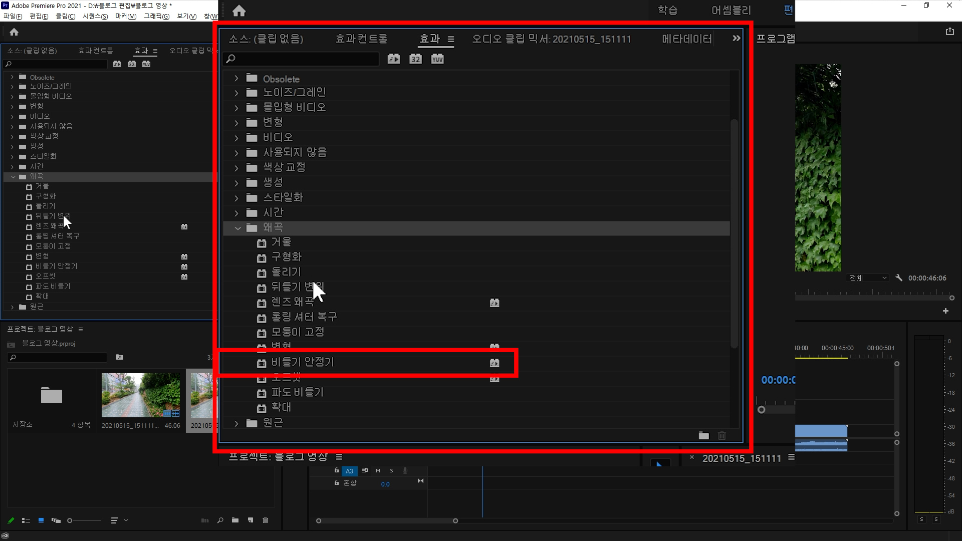Click the trash icon in project panel footer
This screenshot has height=541, width=962.
pyautogui.click(x=265, y=520)
